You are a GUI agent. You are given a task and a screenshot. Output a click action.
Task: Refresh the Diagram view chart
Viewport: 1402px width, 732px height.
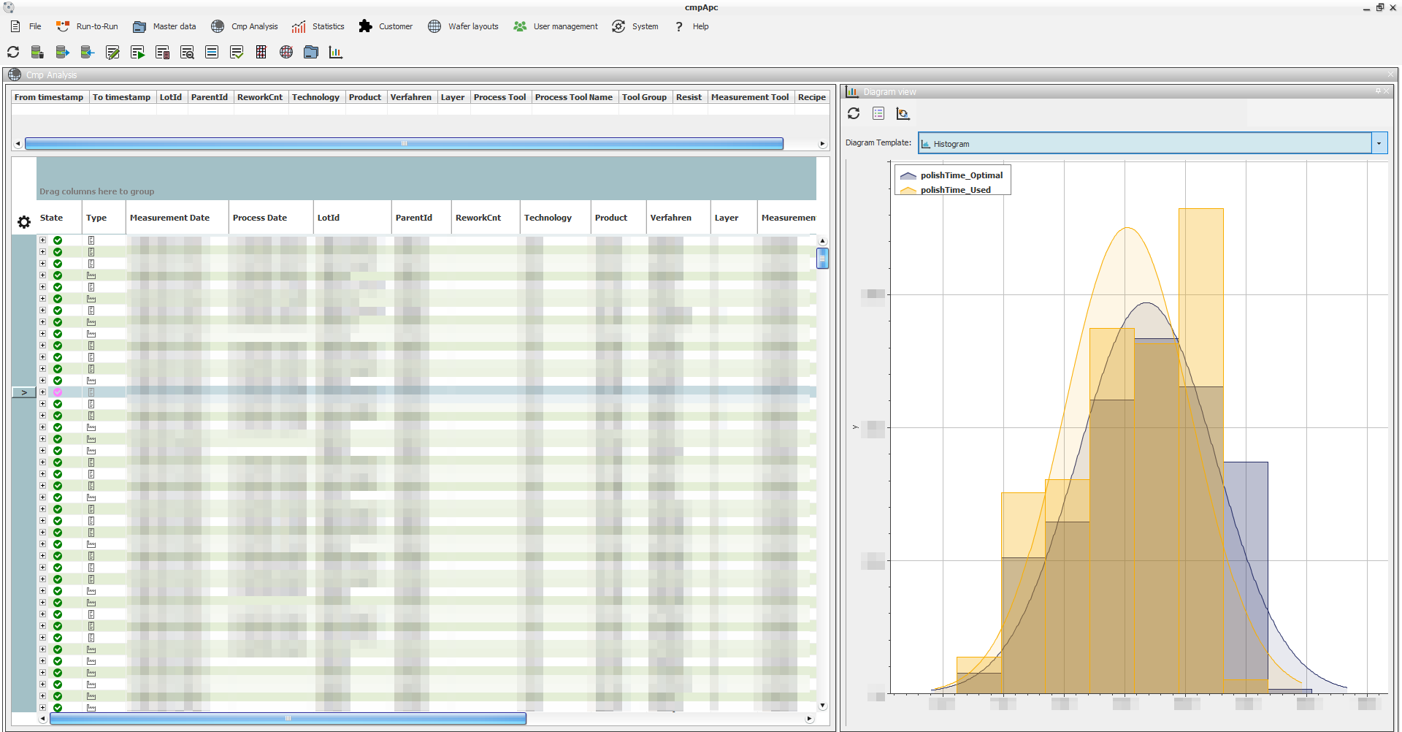pos(854,113)
